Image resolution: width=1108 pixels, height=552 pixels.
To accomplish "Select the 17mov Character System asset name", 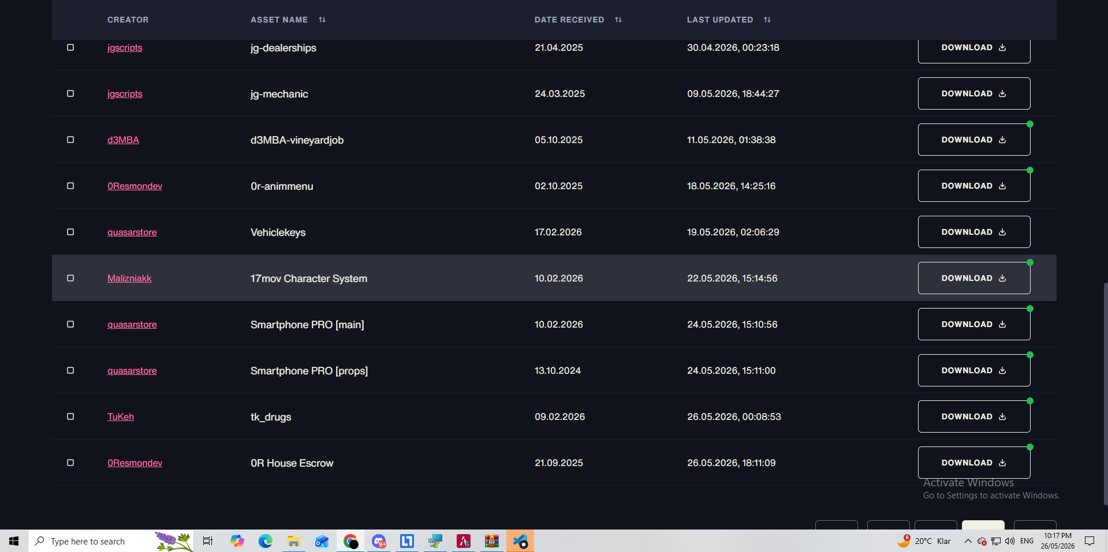I will click(309, 279).
